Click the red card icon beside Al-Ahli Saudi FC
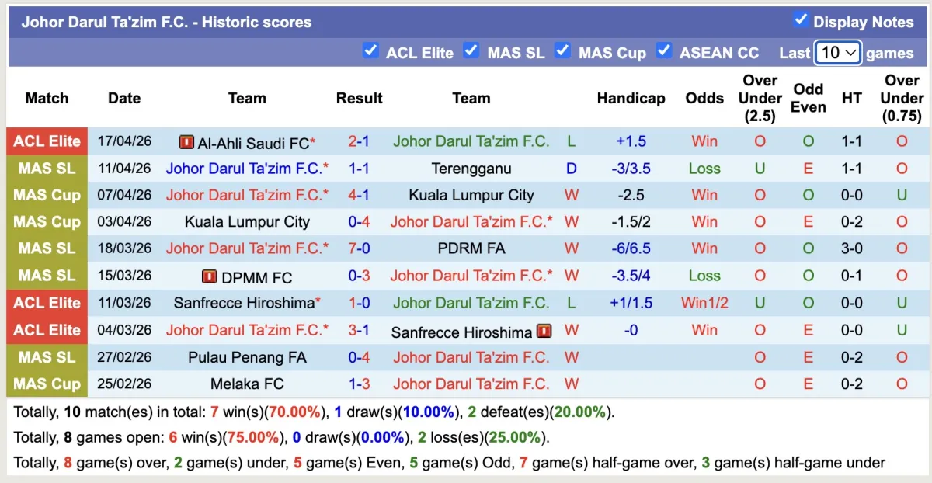932x483 pixels. pos(186,142)
